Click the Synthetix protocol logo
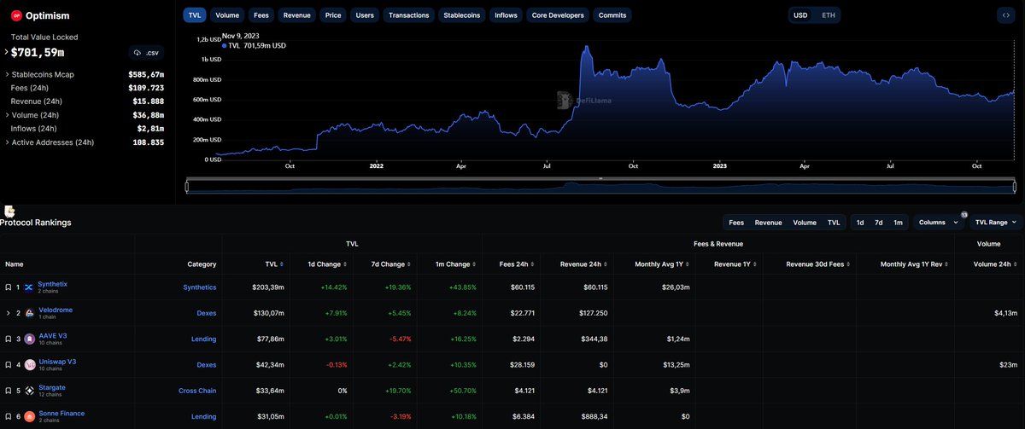The width and height of the screenshot is (1025, 429). [30, 287]
